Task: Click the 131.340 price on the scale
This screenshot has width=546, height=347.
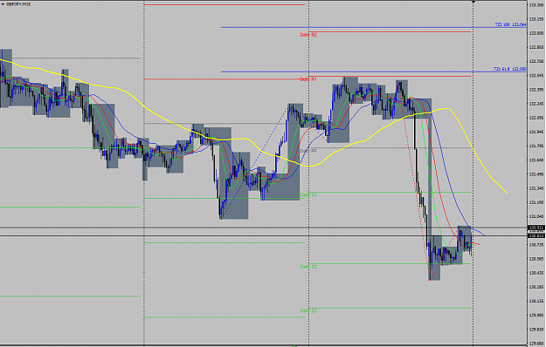Action: point(536,188)
